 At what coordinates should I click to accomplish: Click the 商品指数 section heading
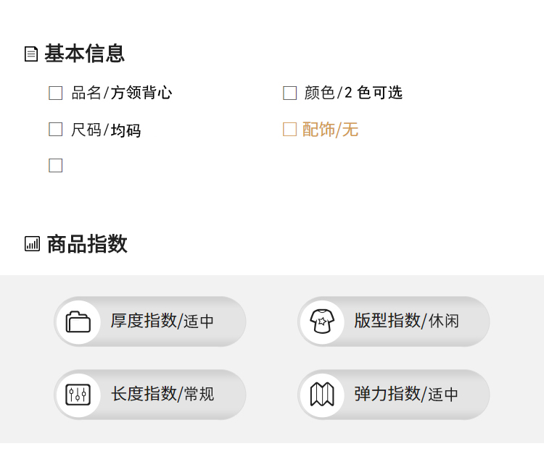pos(87,244)
